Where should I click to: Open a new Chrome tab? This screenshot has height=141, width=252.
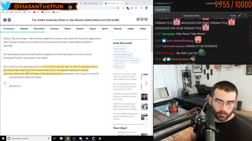click(127, 4)
